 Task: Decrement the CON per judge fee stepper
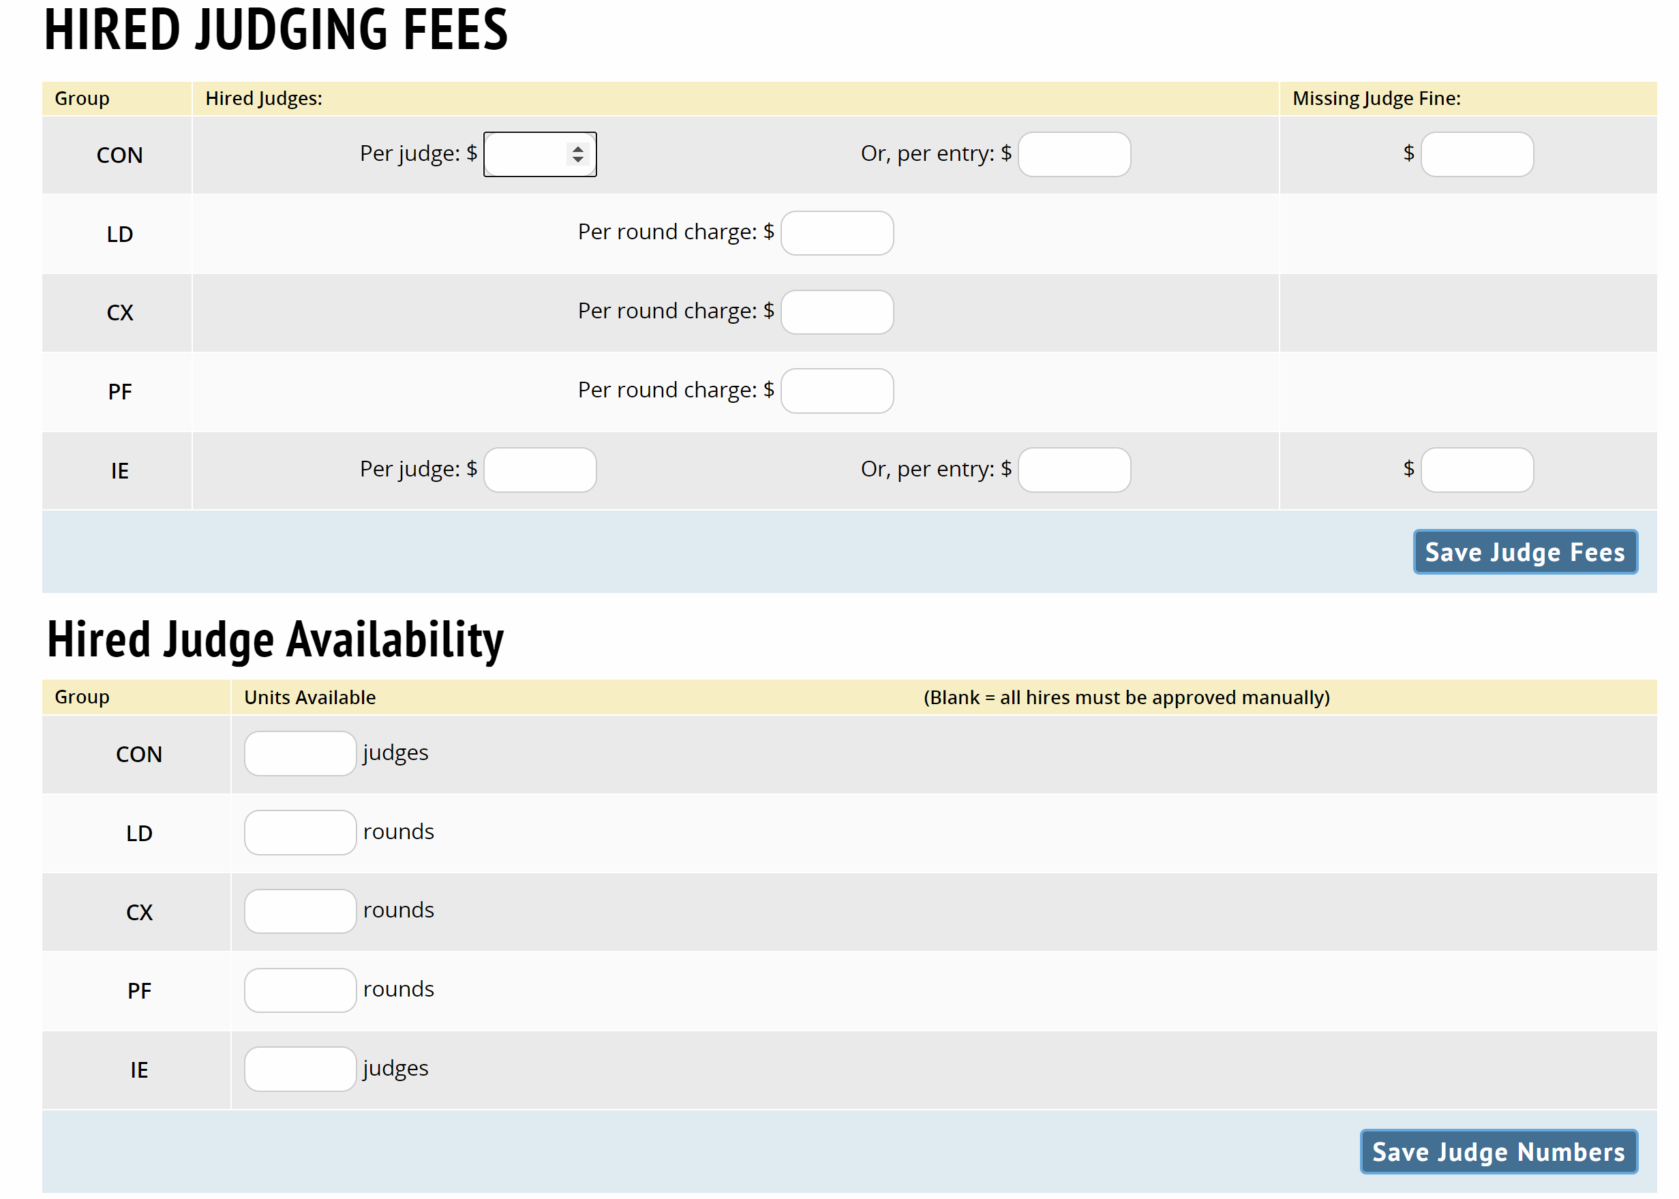pyautogui.click(x=577, y=160)
